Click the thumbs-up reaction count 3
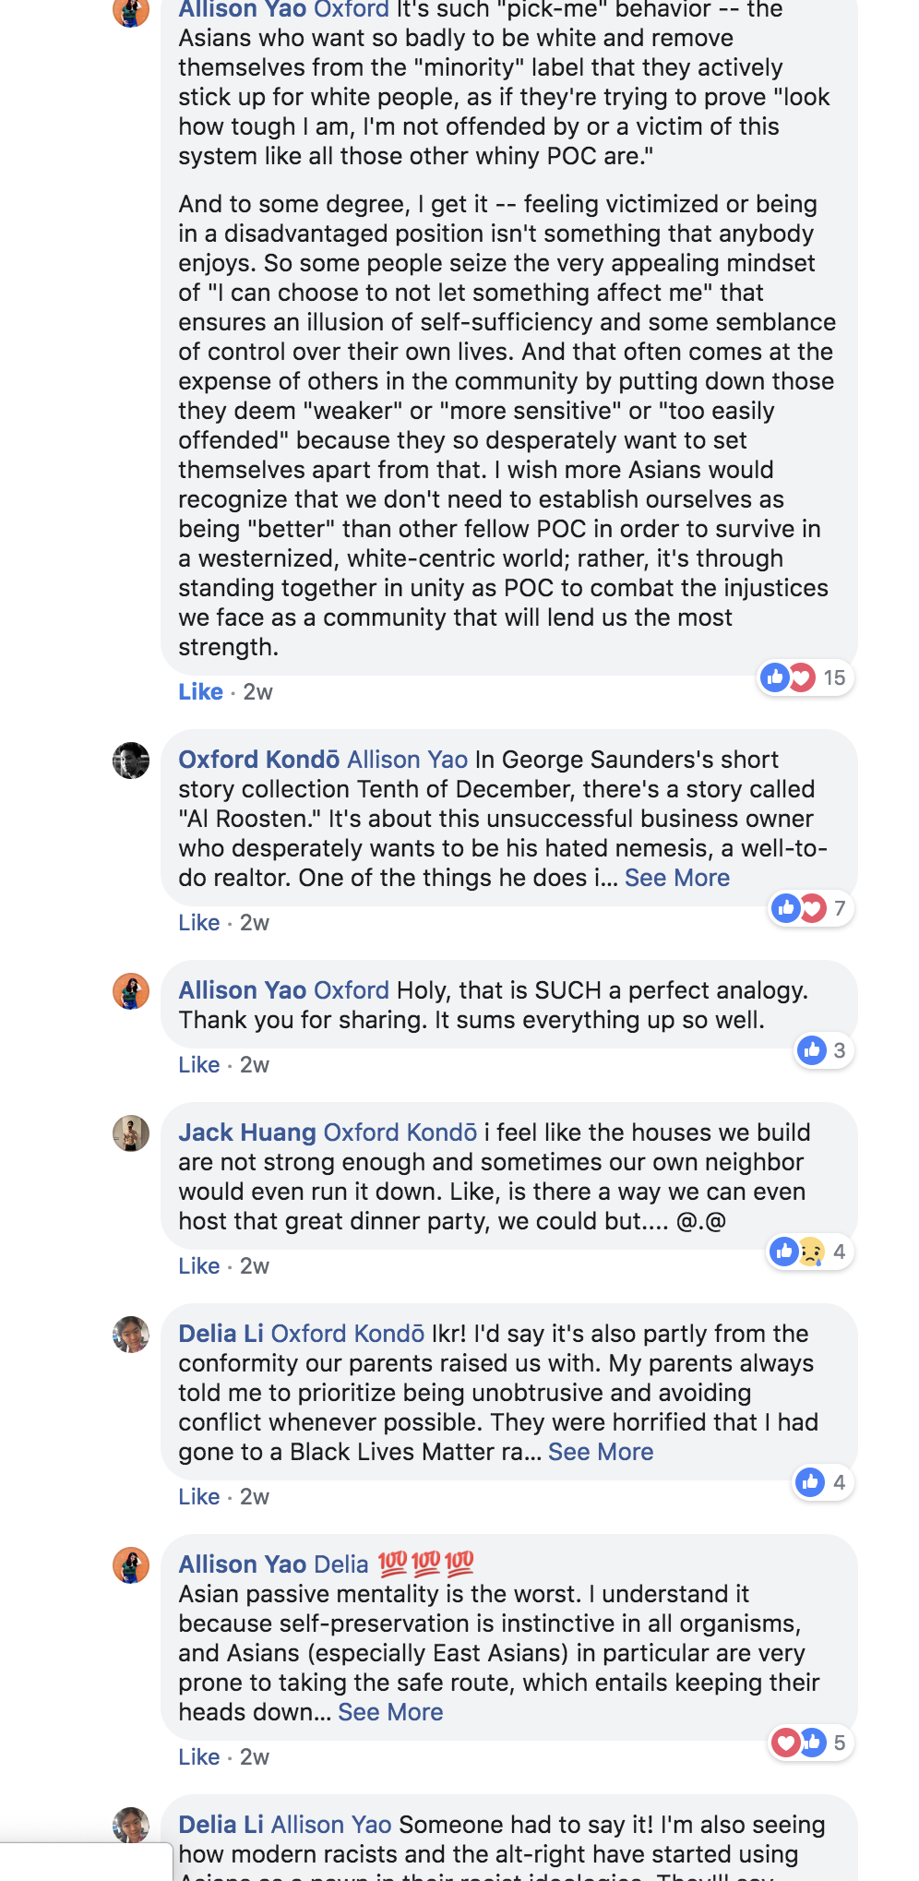Image resolution: width=919 pixels, height=1881 pixels. point(822,1050)
